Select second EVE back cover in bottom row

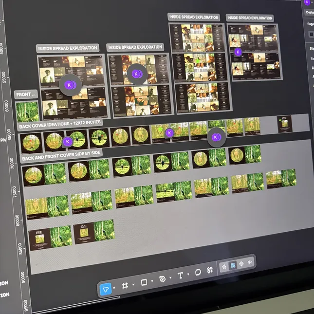click(84, 233)
